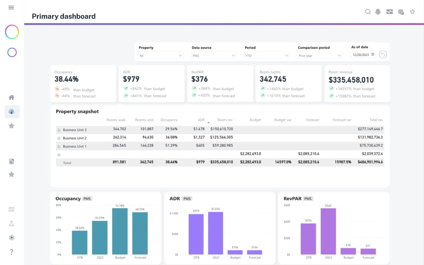Screen dimensions: 424x265
Task: Open Comparison period dropdown showing Prior year
Action: point(320,56)
